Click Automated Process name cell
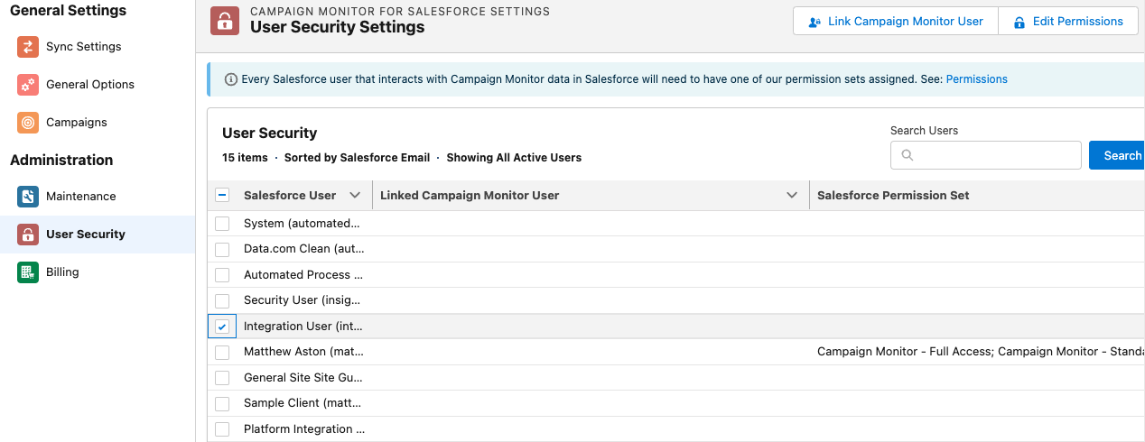The image size is (1145, 442). pyautogui.click(x=303, y=274)
